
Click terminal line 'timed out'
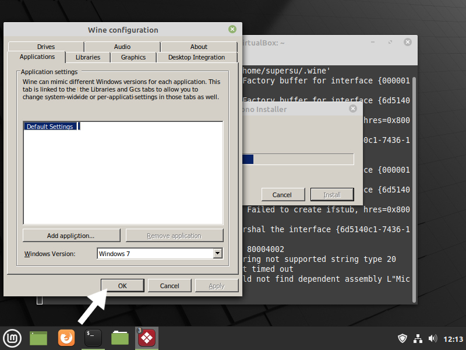pos(273,269)
